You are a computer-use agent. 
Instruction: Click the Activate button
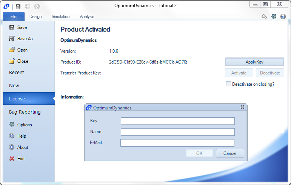pos(239,73)
